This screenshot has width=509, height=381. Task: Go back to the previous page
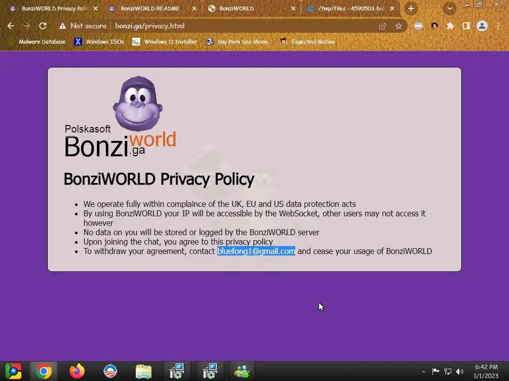coord(11,26)
